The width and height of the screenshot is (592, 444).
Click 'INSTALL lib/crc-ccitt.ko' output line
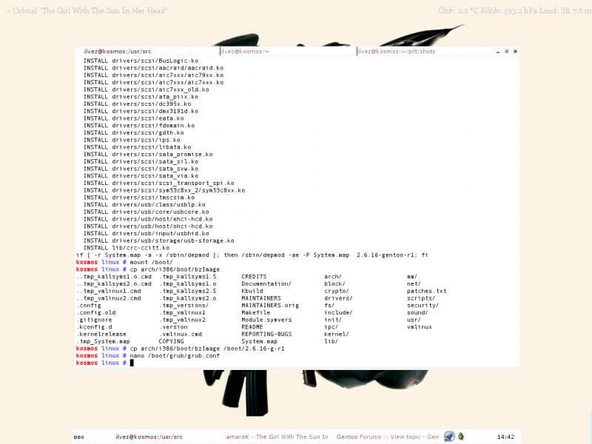(127, 248)
